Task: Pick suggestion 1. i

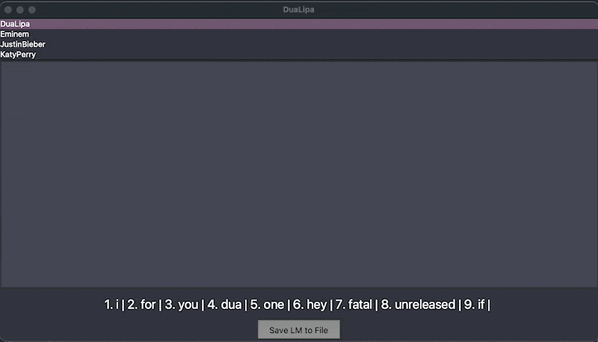Action: point(111,305)
